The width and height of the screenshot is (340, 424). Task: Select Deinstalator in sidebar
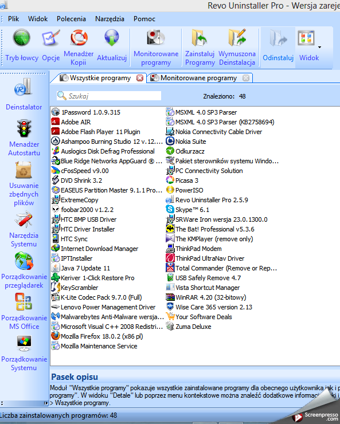tap(24, 94)
